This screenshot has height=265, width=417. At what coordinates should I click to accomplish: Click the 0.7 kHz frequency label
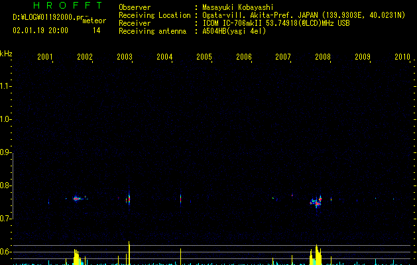click(5, 219)
